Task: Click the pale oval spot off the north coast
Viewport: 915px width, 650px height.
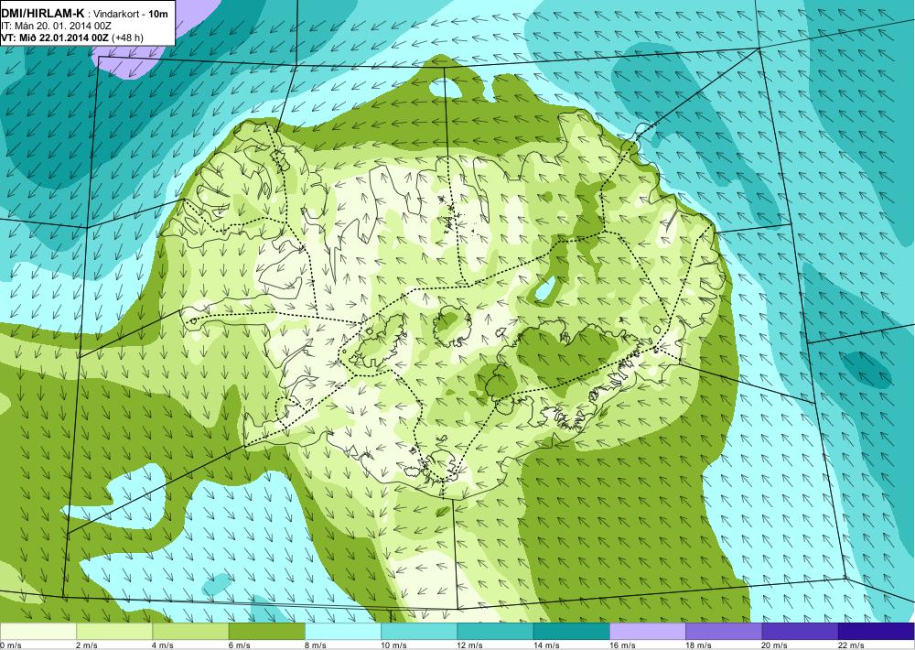Action: [445, 88]
